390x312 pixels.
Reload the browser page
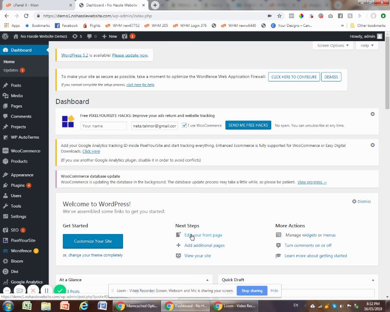26,16
